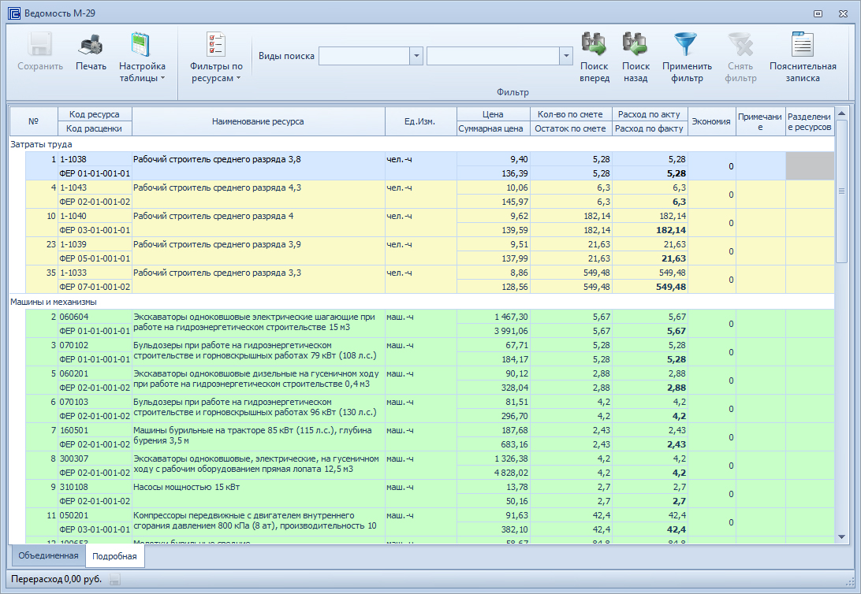Click the Расход по акту column header
Screen dimensions: 861x594
pos(649,114)
